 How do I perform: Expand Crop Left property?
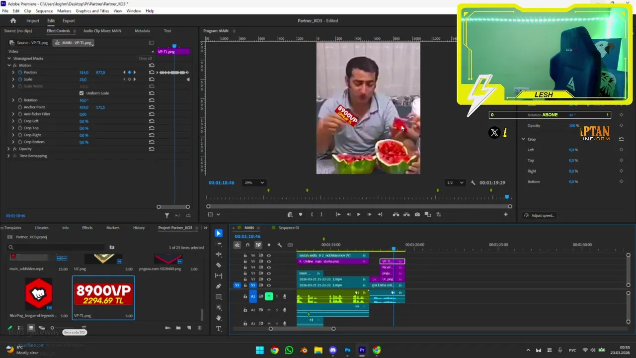(x=13, y=121)
